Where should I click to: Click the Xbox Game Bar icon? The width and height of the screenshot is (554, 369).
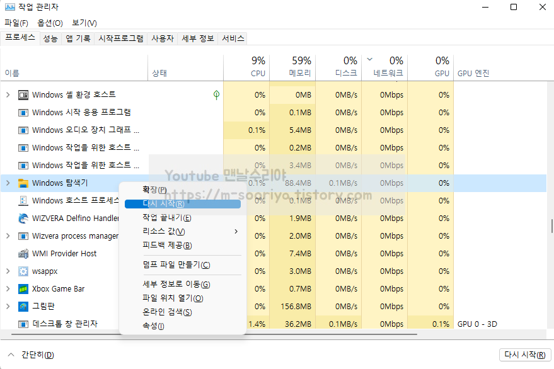coord(23,289)
